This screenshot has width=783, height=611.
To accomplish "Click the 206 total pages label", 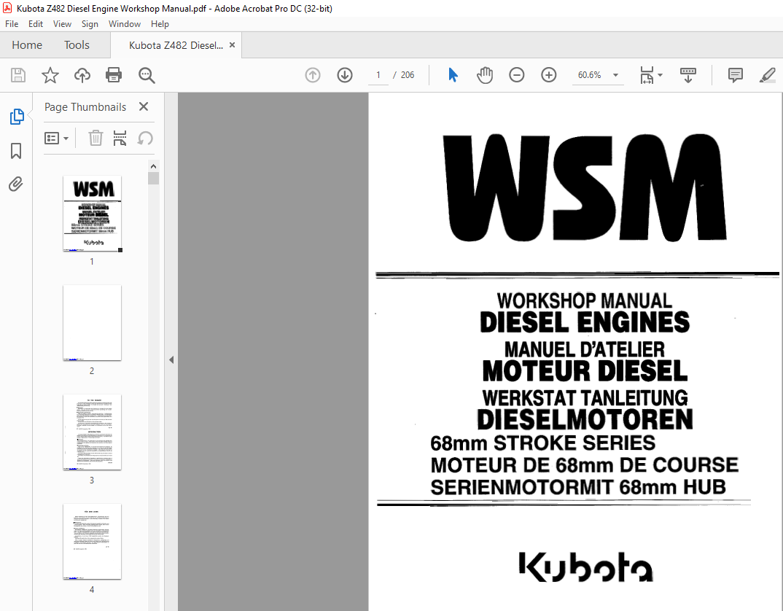I will [x=407, y=75].
